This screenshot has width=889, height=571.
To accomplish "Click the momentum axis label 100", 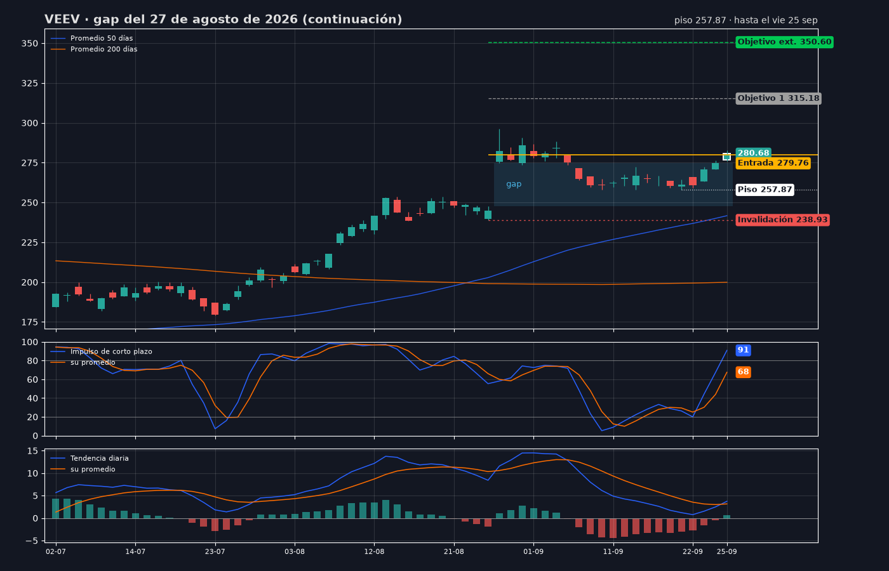I will click(30, 343).
